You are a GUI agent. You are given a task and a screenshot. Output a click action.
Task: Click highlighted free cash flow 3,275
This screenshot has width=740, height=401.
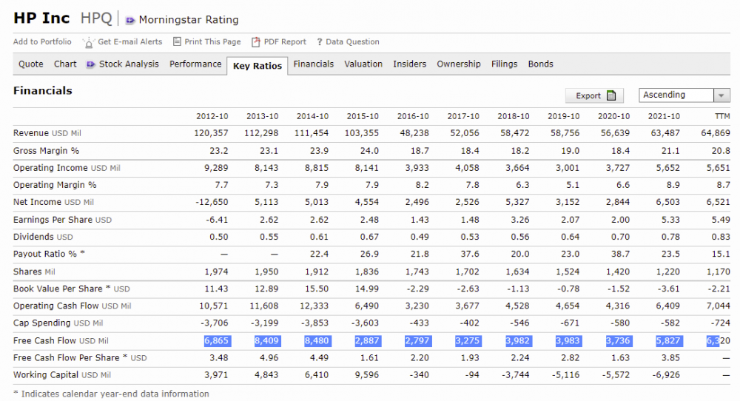468,340
